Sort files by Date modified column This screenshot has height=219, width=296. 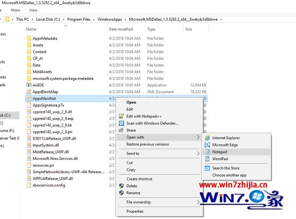point(120,30)
